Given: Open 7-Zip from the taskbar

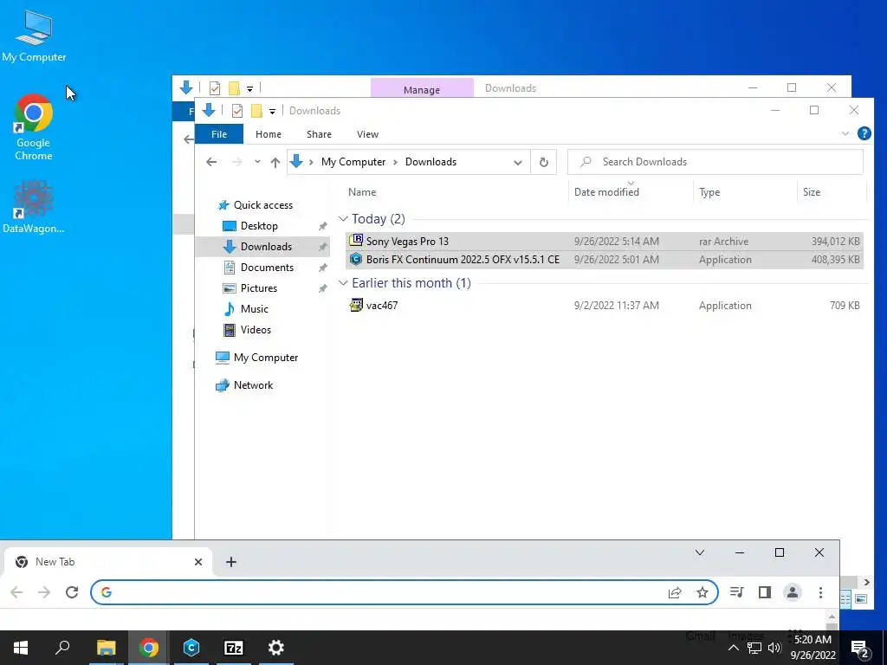Looking at the screenshot, I should 234,648.
